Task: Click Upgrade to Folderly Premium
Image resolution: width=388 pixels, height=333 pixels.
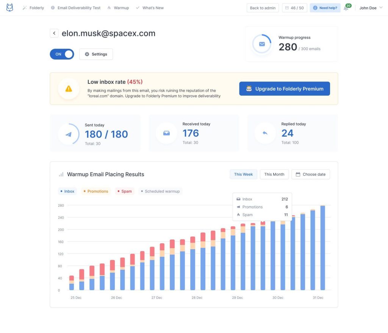Action: tap(285, 89)
